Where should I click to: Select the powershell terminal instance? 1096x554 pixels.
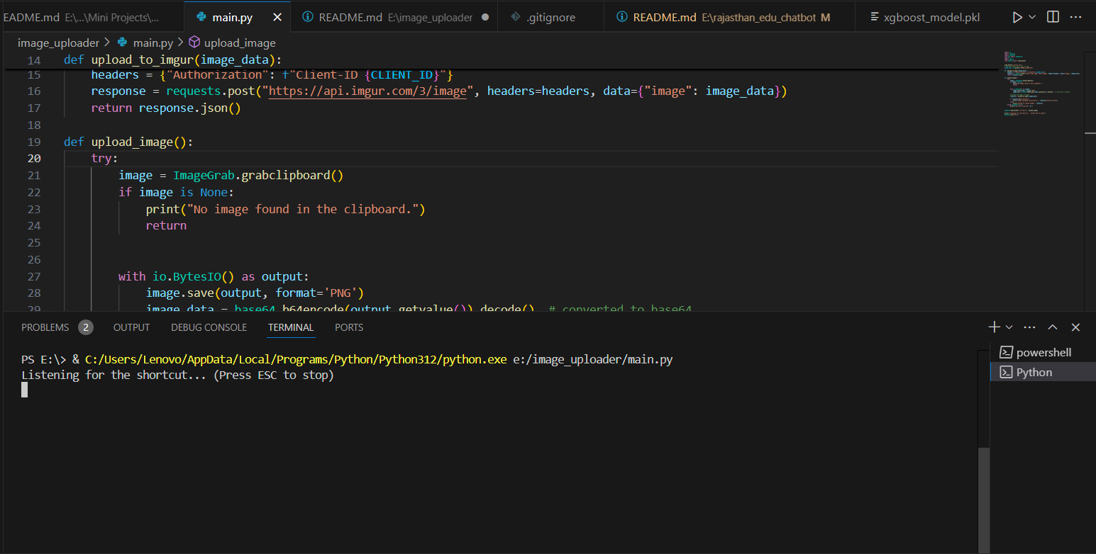[1043, 352]
